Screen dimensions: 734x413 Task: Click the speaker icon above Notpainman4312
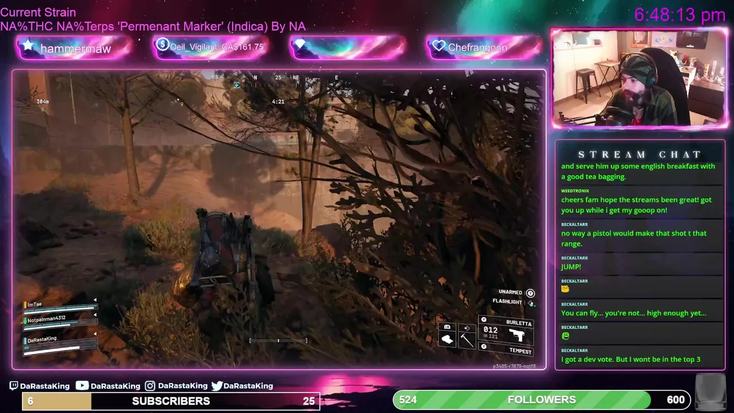pos(95,314)
